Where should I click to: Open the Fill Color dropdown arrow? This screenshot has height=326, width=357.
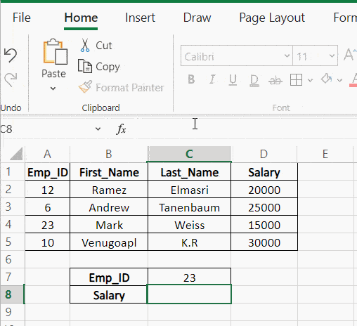pos(339,80)
